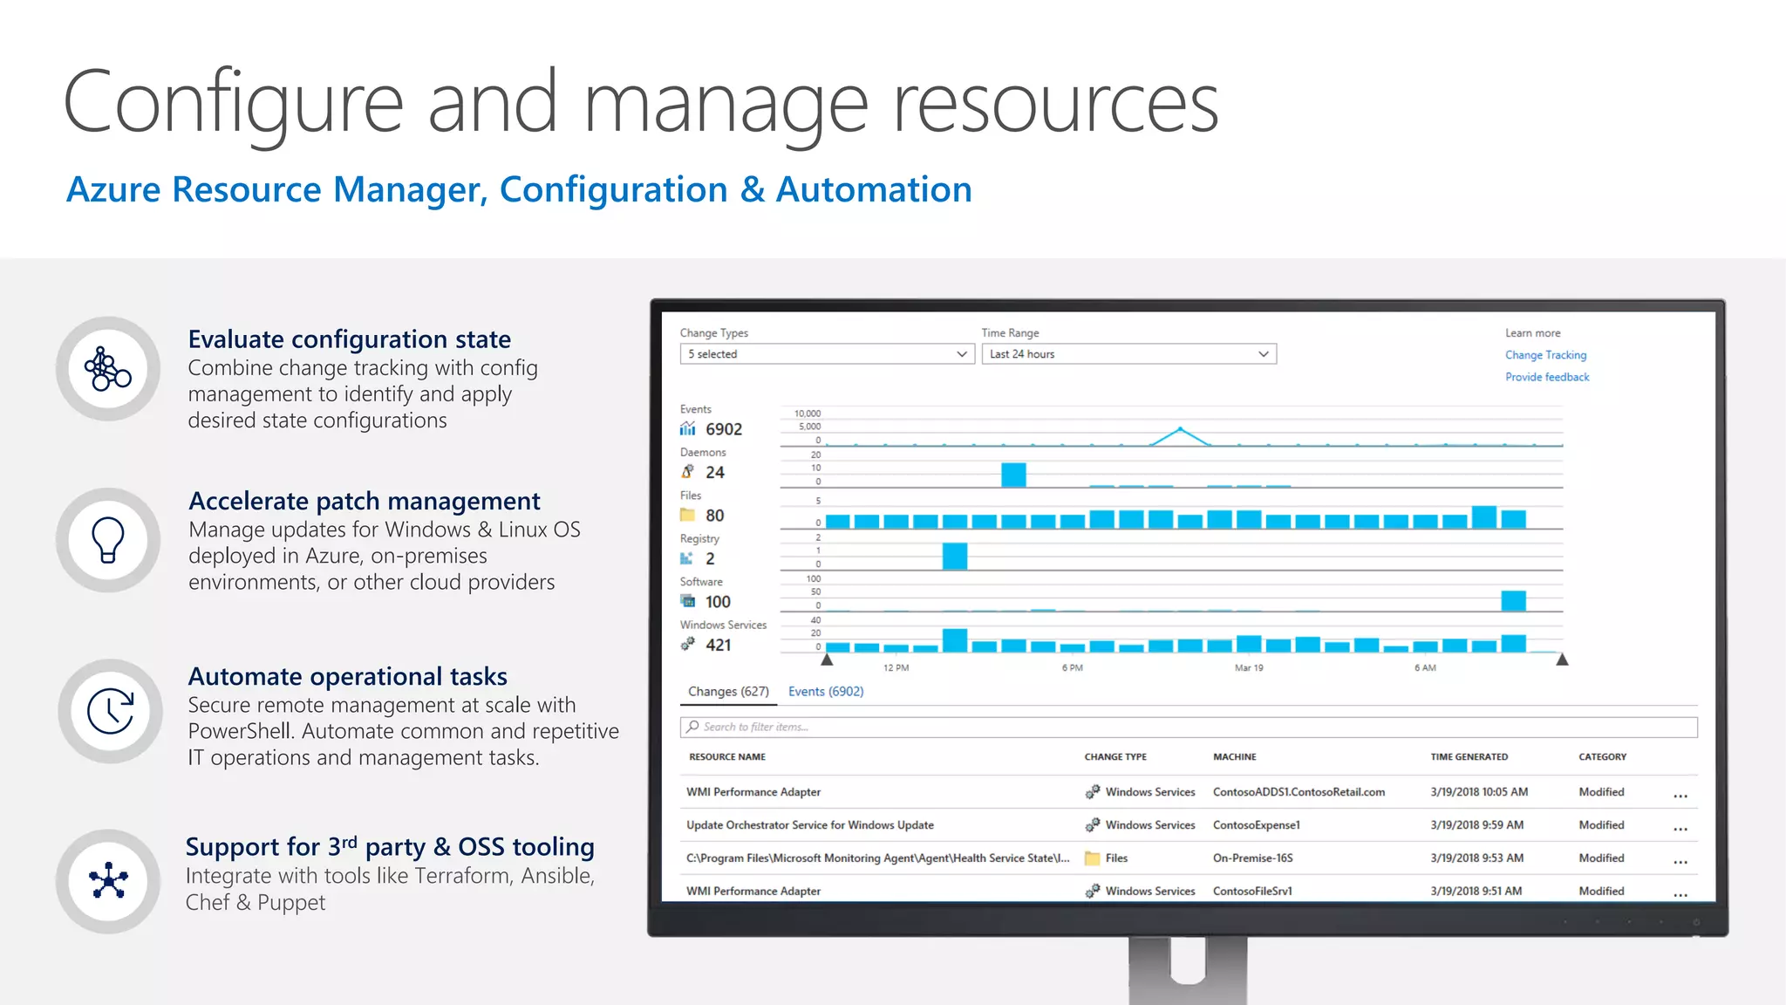
Task: Click the Registry bar on chart
Action: [x=955, y=557]
